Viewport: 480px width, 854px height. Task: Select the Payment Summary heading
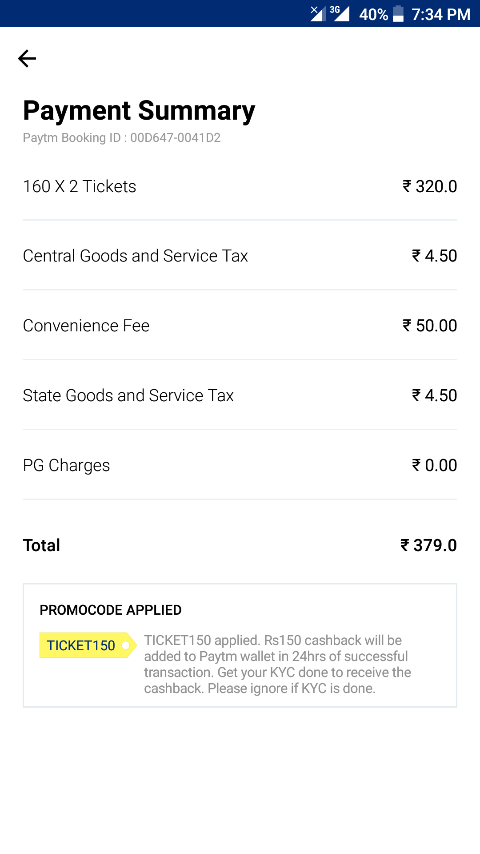pos(139,110)
